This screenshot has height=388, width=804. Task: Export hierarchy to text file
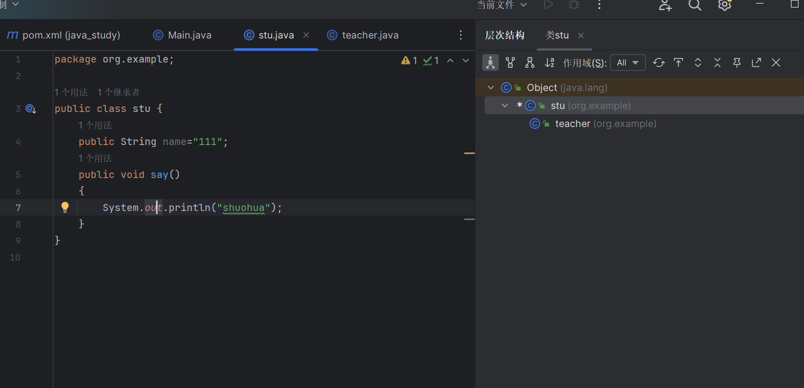[756, 62]
